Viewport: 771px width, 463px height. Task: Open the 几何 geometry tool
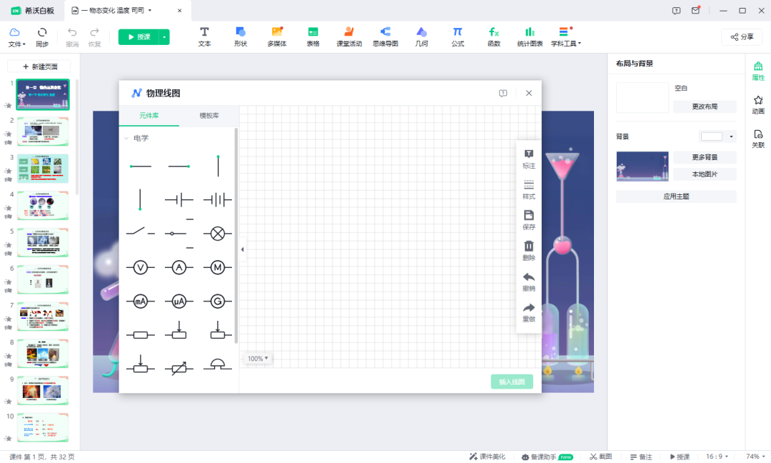tap(421, 36)
